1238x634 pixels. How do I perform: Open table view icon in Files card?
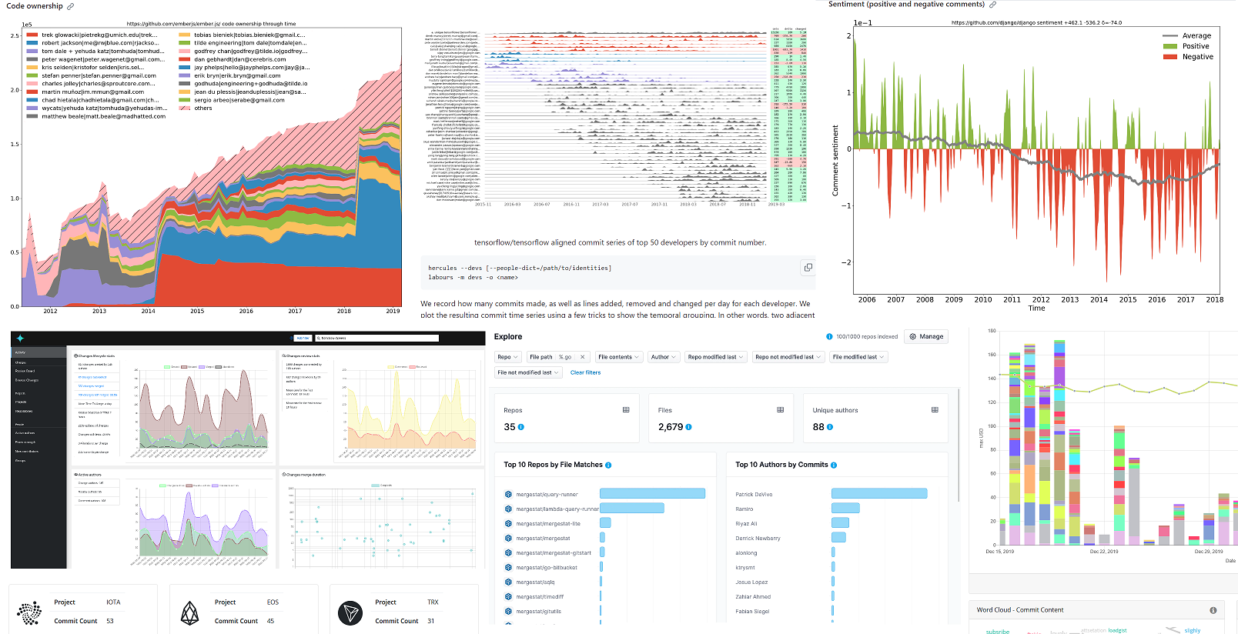pyautogui.click(x=780, y=410)
